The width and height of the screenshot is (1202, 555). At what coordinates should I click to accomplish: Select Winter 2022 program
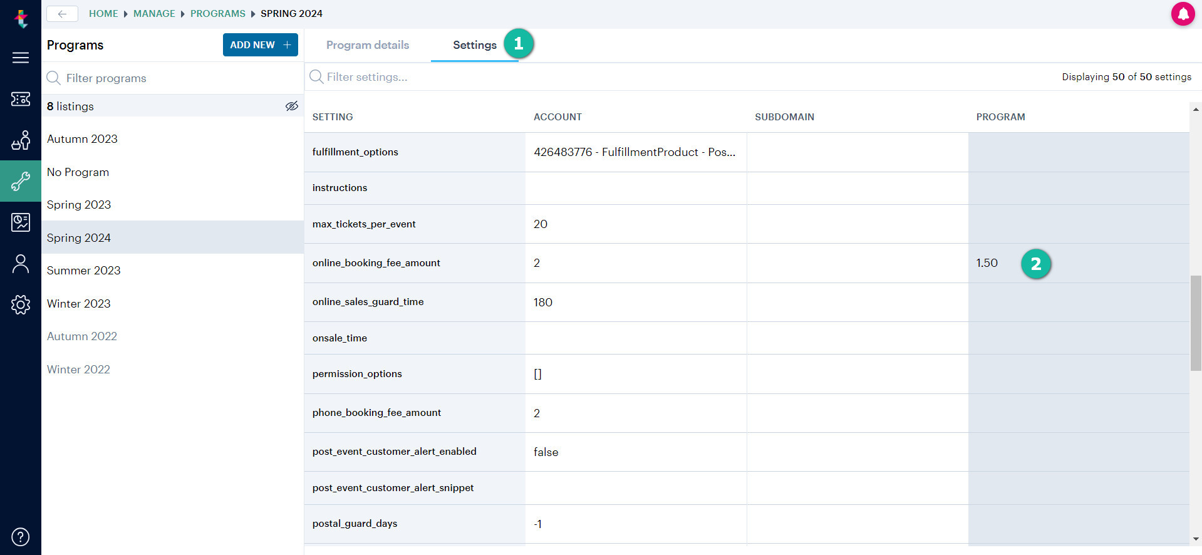(x=173, y=369)
